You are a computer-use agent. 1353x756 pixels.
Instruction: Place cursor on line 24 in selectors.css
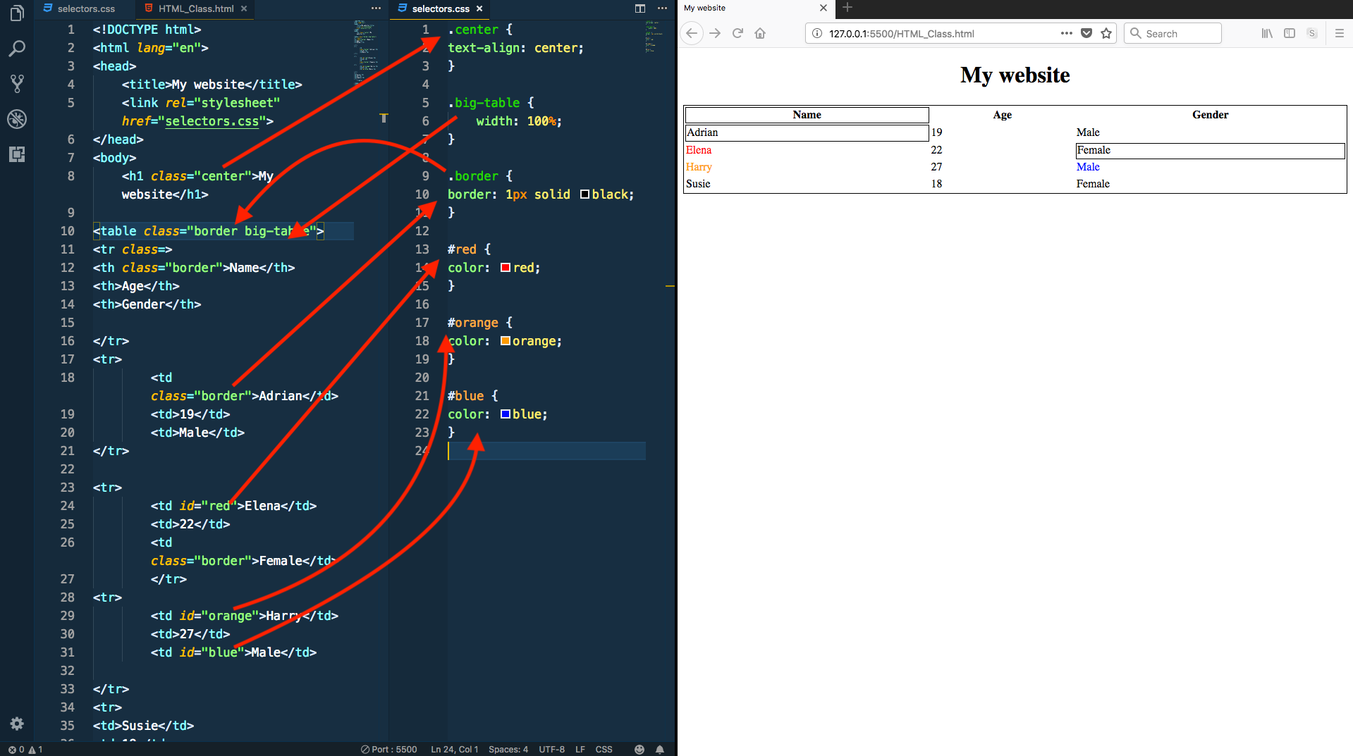pyautogui.click(x=546, y=451)
